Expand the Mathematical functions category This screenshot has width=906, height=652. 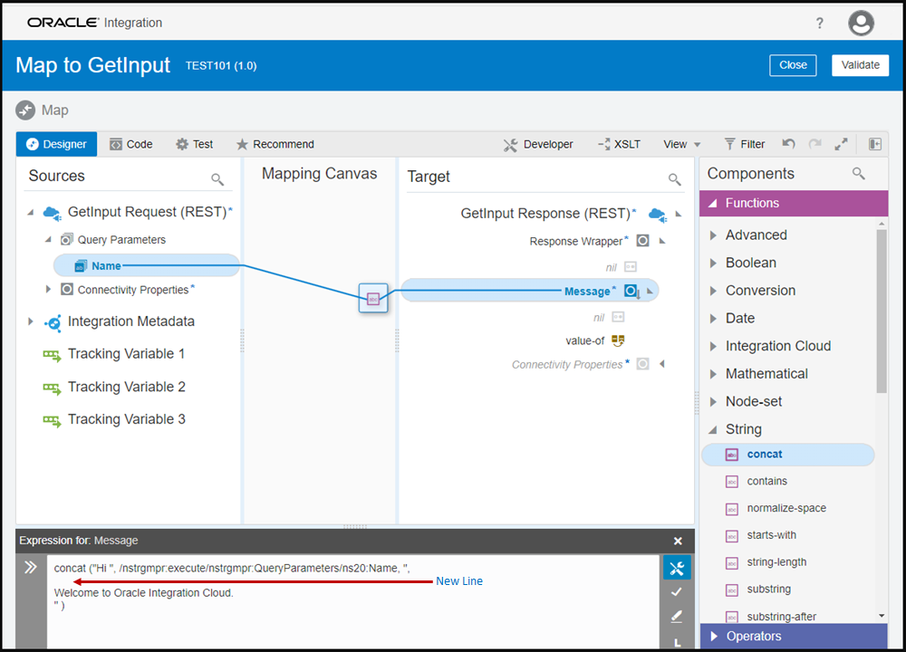[713, 374]
